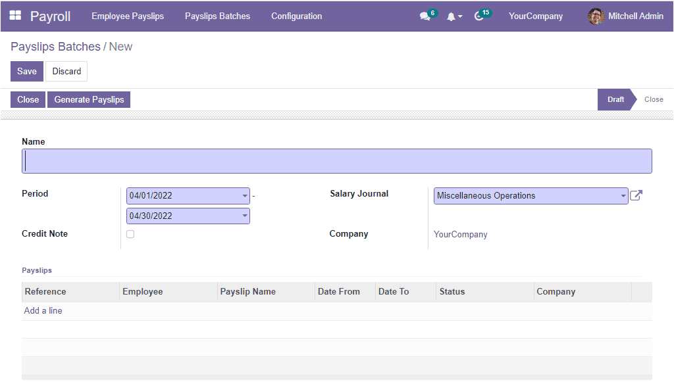
Task: Click the Save button
Action: point(27,71)
